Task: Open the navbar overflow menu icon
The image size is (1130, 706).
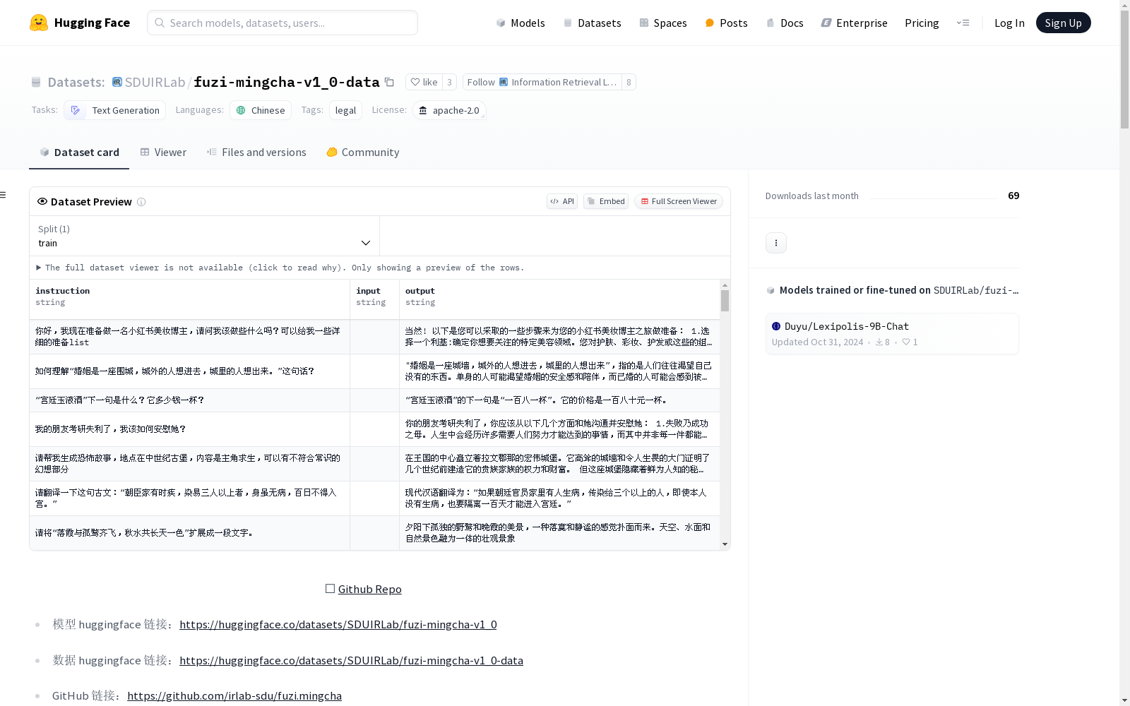Action: tap(963, 23)
